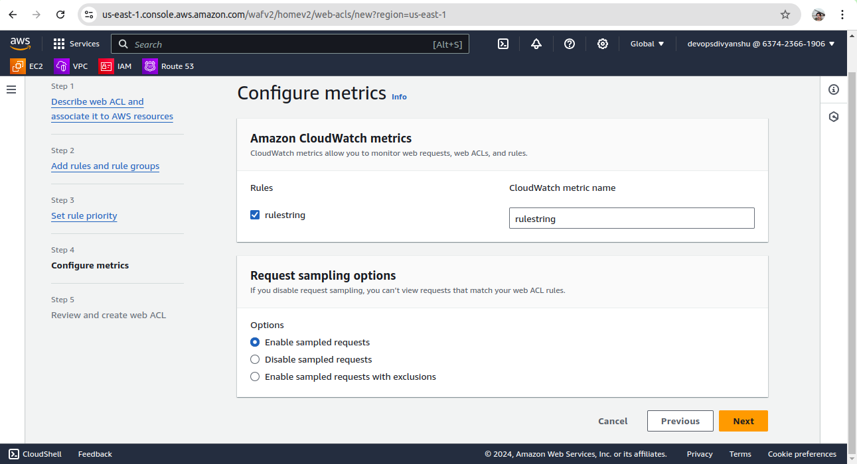This screenshot has height=464, width=857.
Task: Open the Route 53 service shortcut
Action: click(169, 66)
